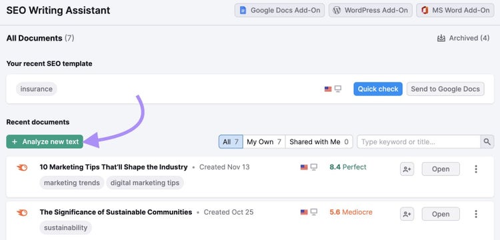Click desktop icon in Sustainable Communities row

pyautogui.click(x=314, y=212)
